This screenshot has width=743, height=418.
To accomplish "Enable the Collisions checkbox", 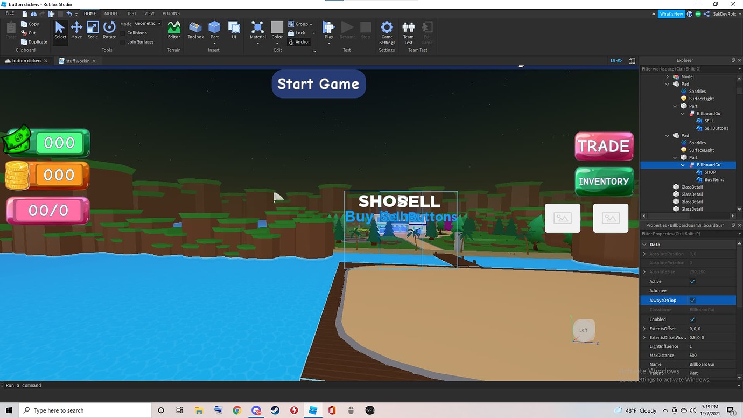I will click(x=123, y=33).
